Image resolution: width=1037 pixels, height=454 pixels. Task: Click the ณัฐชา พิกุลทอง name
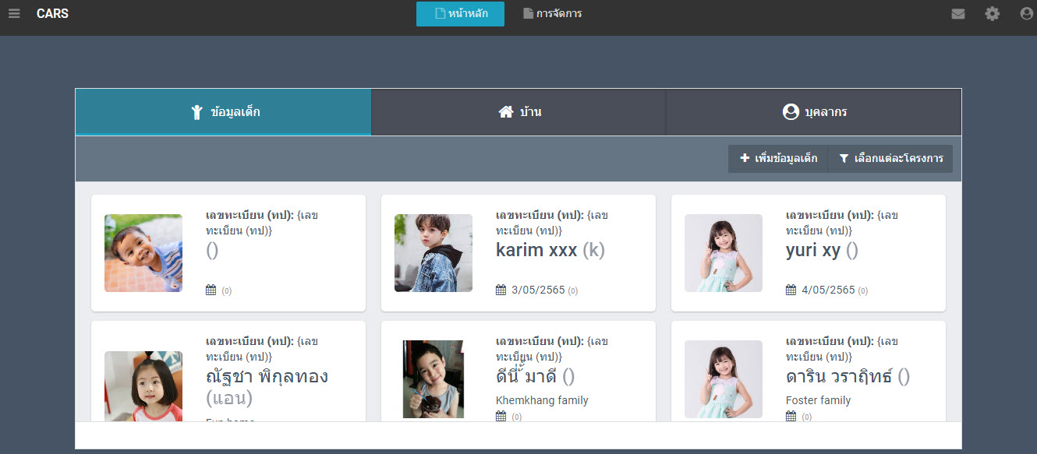pyautogui.click(x=267, y=377)
